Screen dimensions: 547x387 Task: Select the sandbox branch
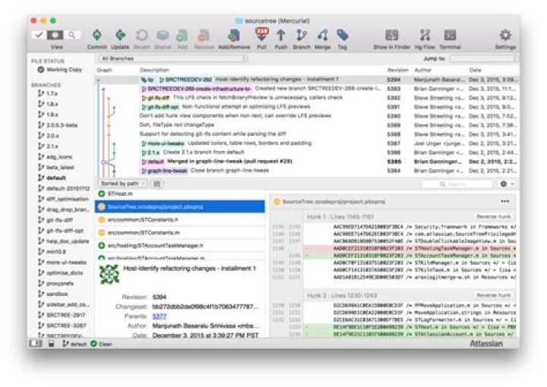(x=57, y=294)
